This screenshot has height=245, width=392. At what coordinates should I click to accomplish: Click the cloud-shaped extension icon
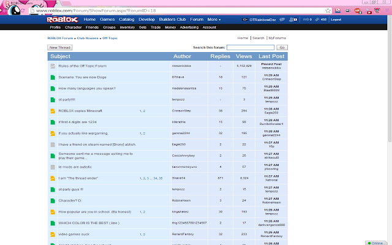coord(347,10)
